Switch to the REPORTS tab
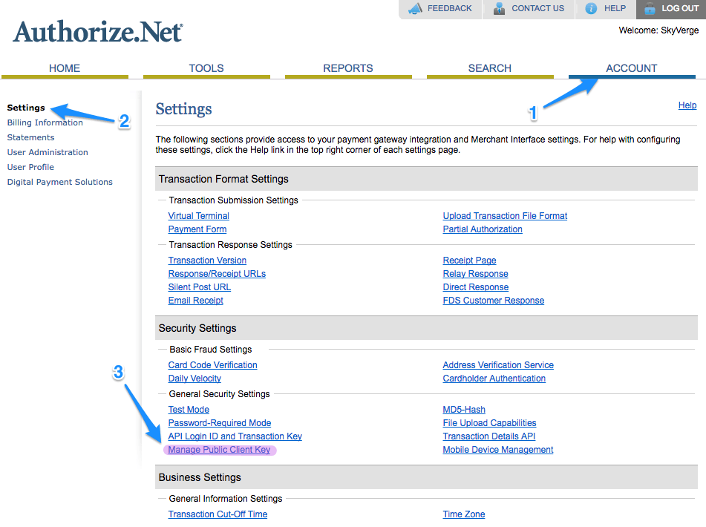Screen dimensions: 706x527 (x=348, y=68)
